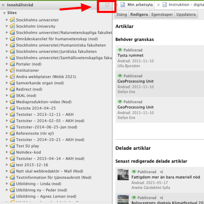
Task: Click Utbildning – Agnes Loman folder icon
Action: (12, 196)
